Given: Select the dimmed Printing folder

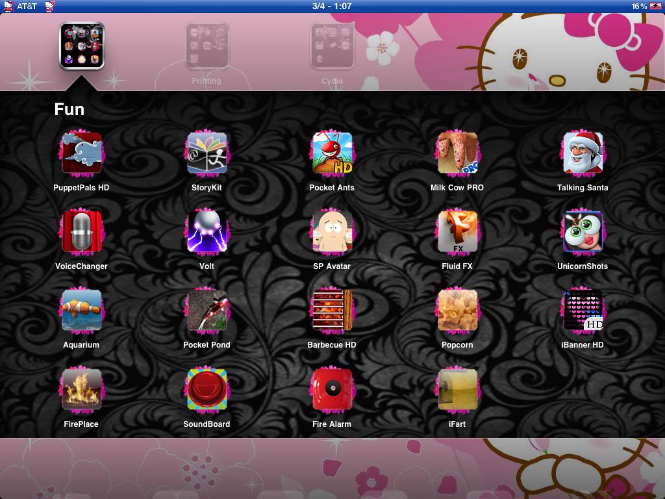Looking at the screenshot, I should click(207, 46).
